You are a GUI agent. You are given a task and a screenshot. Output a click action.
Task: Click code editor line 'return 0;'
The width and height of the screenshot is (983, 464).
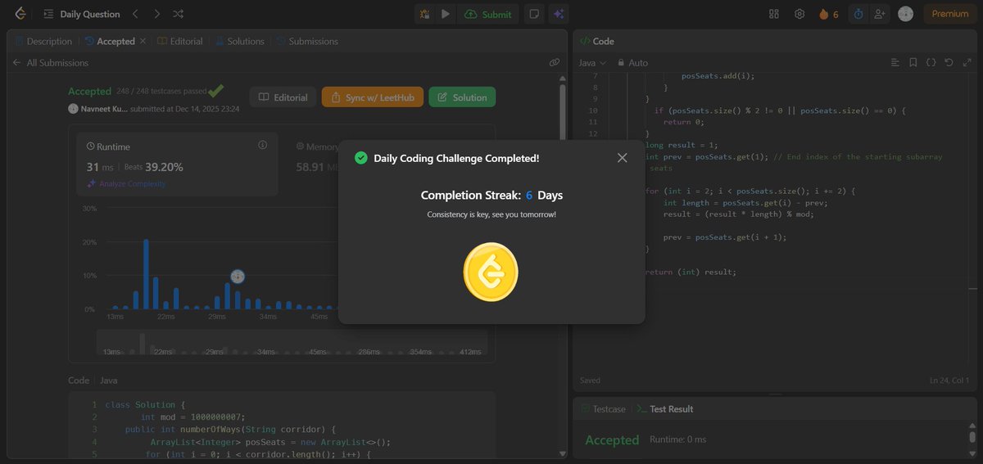684,122
